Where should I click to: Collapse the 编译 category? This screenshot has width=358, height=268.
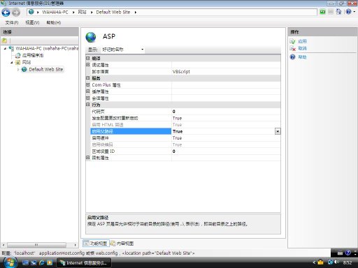click(88, 58)
